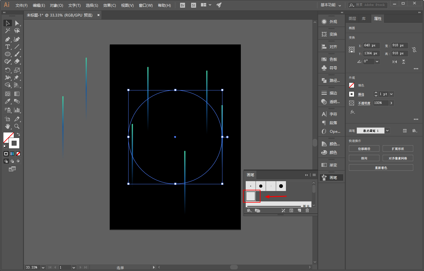This screenshot has height=271, width=424.
Task: Open the stroke weight dropdown
Action: [x=391, y=94]
